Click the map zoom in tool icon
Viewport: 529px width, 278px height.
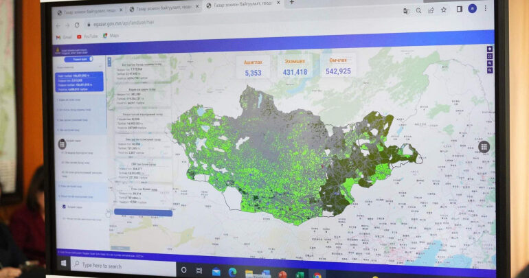coord(489,63)
